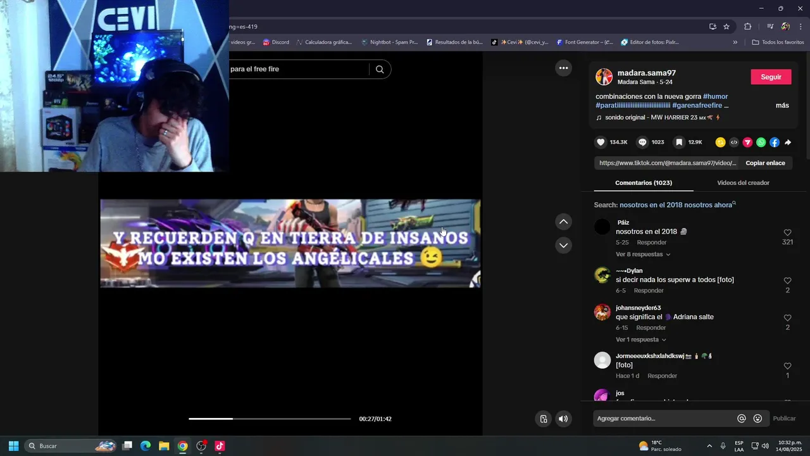This screenshot has height=456, width=810.
Task: Open taskbar weather widget 18°C
Action: [660, 446]
